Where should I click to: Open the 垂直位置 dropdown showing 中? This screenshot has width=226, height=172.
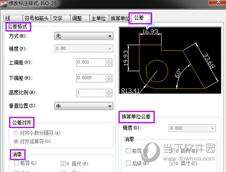[84, 106]
